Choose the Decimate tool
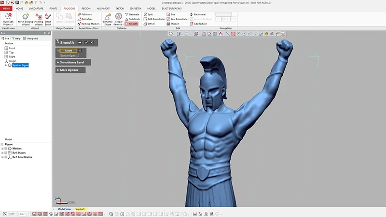 (132, 14)
